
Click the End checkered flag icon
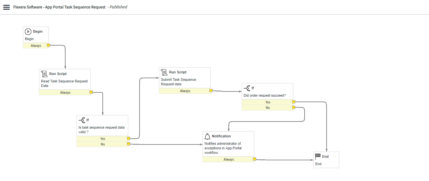tap(318, 156)
